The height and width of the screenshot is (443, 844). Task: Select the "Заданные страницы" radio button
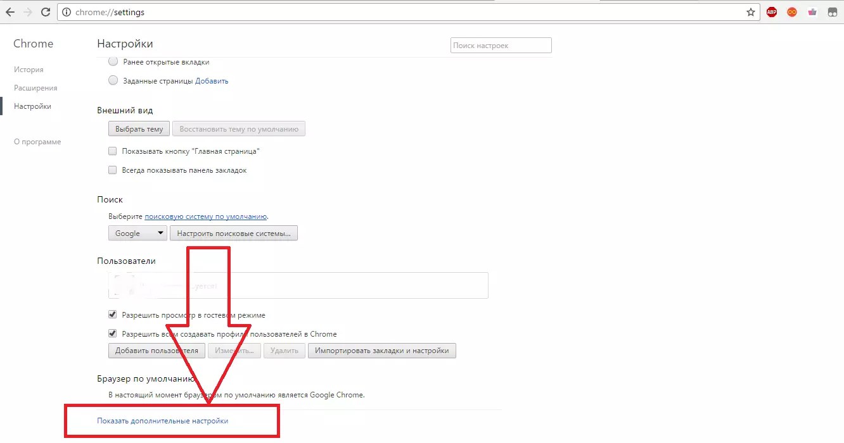(113, 80)
